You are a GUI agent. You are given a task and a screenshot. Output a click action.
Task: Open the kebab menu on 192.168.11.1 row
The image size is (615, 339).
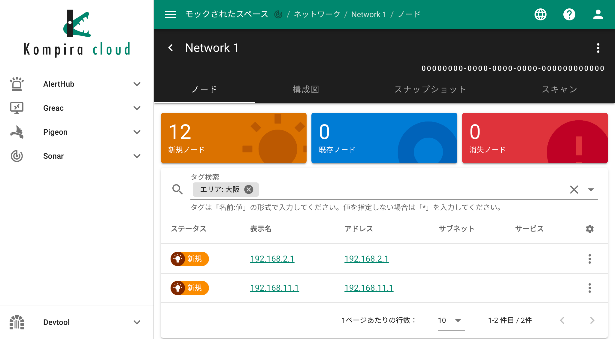click(589, 288)
